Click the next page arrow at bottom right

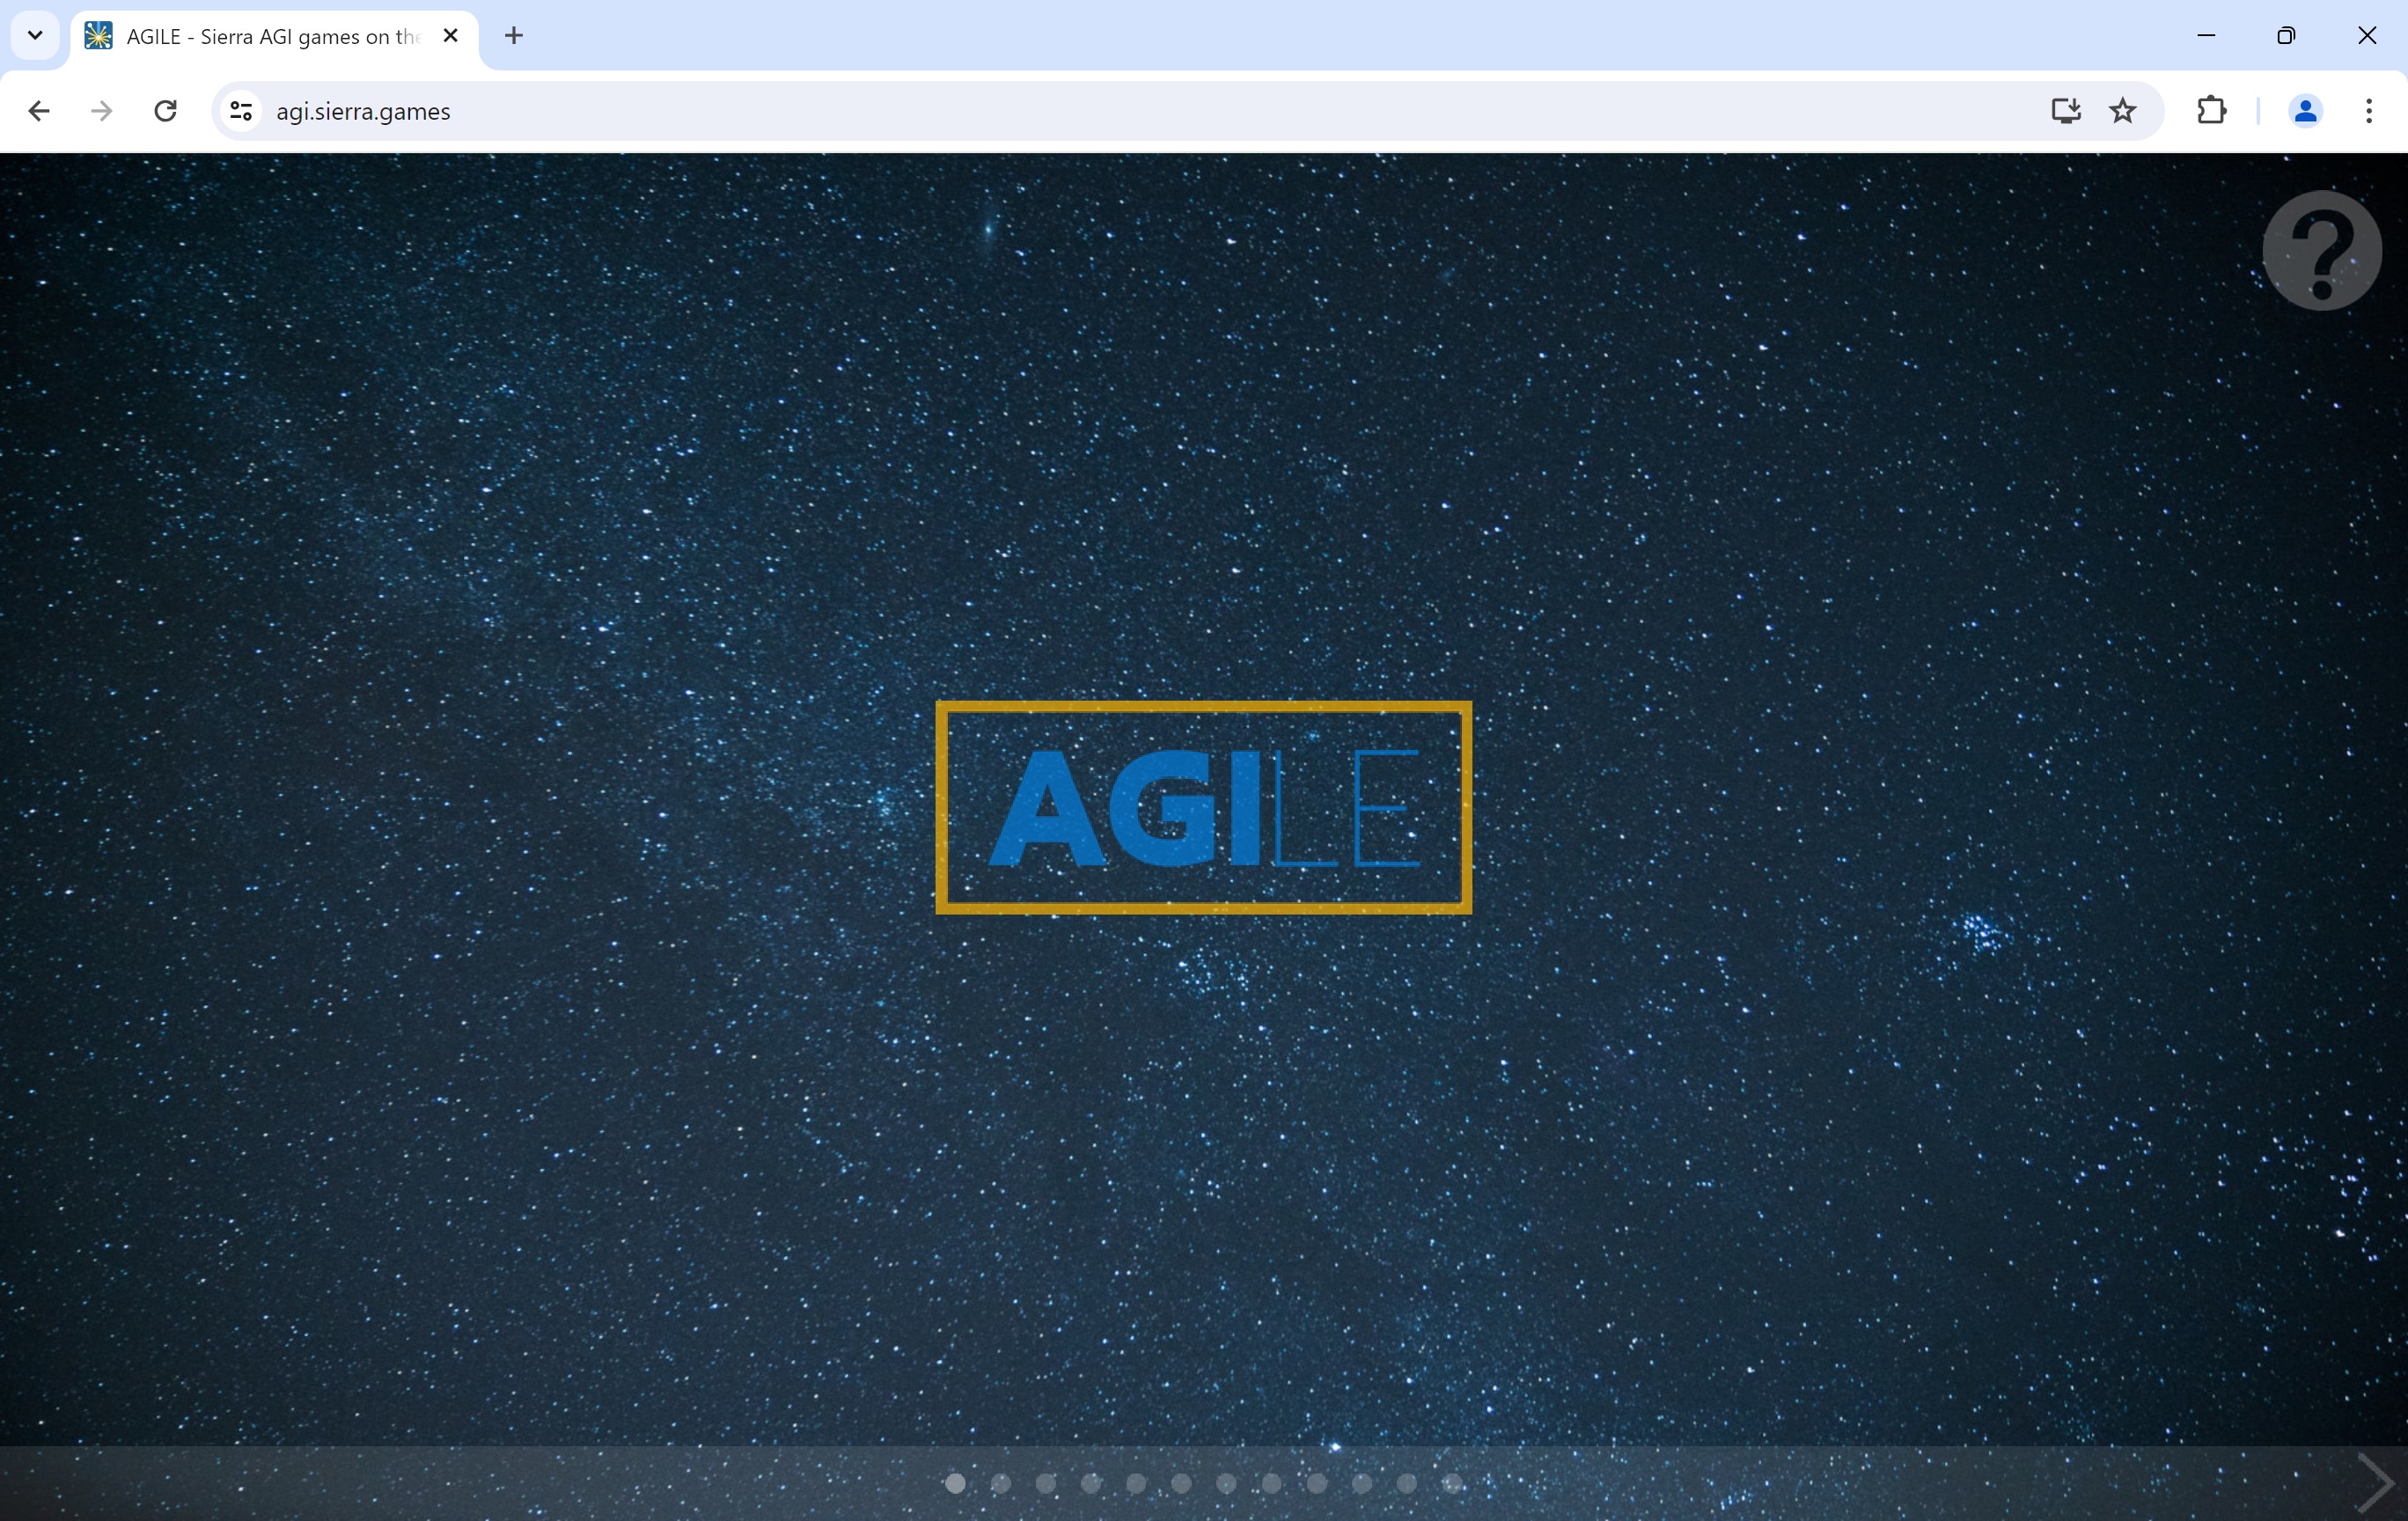pyautogui.click(x=2376, y=1484)
